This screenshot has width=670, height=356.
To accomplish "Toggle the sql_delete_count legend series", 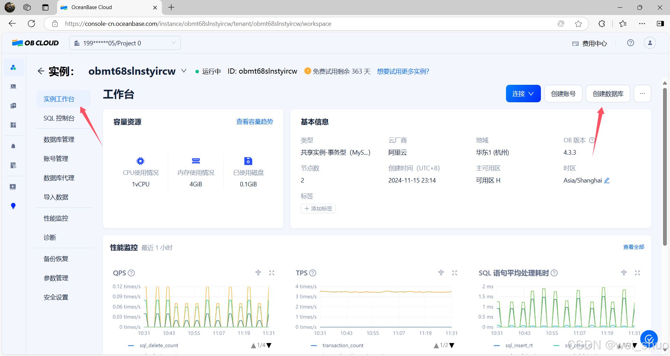I will point(158,346).
